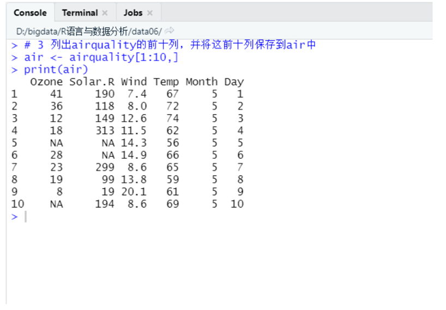Screen dimensions: 446x310
Task: Click Ozone NA in row 10
Action: click(x=56, y=204)
